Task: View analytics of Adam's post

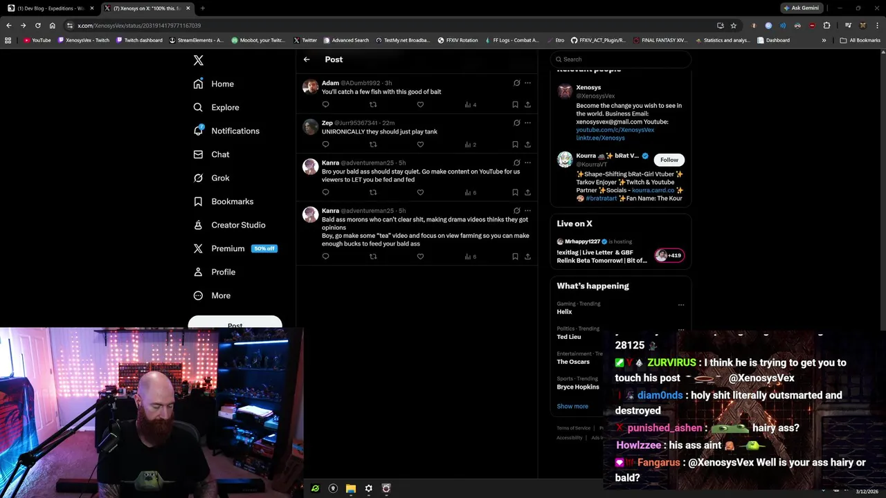Action: [x=470, y=104]
